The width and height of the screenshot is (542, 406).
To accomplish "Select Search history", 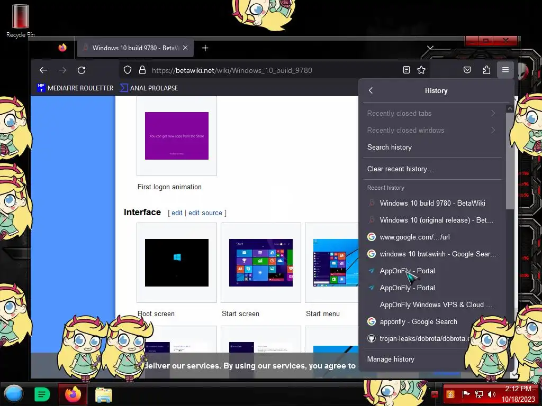I will 432,147.
